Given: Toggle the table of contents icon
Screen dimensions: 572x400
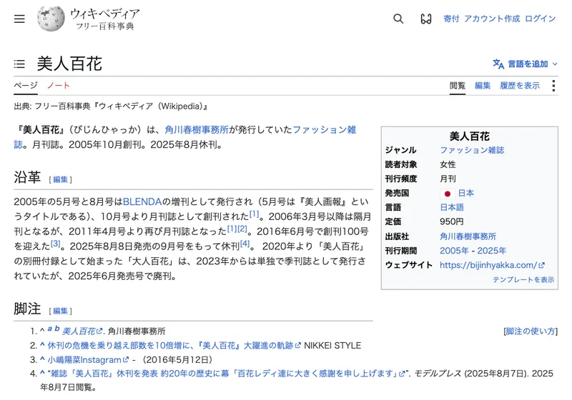Looking at the screenshot, I should click(x=19, y=64).
